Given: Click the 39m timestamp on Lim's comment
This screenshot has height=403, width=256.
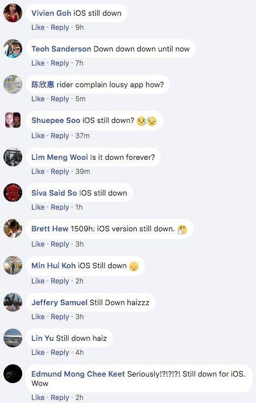Looking at the screenshot, I should coord(82,172).
